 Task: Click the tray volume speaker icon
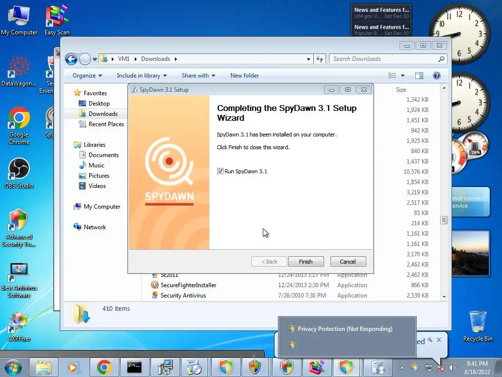(452, 368)
